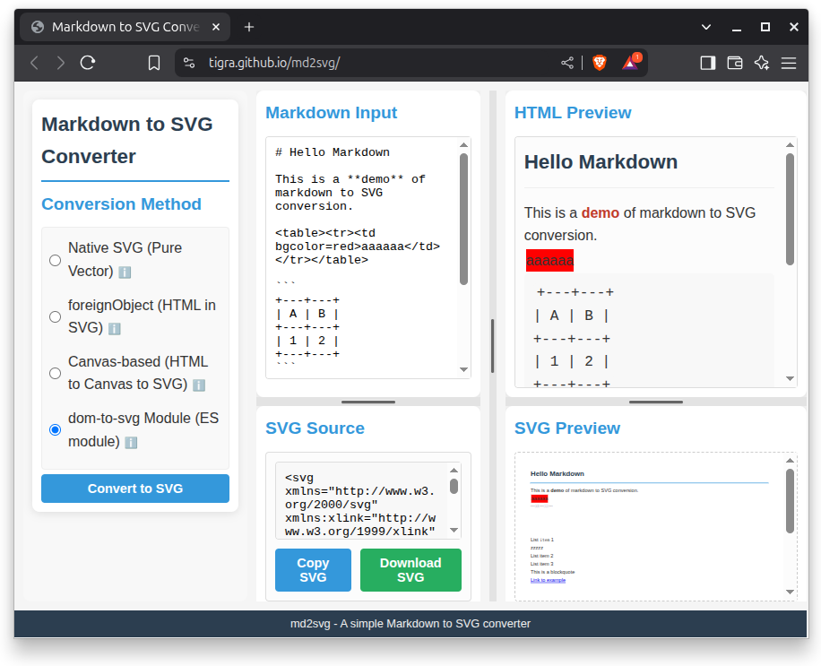Screen dimensions: 821x666
Task: Select Native SVG (Pure Vector) radio option
Action: click(56, 260)
